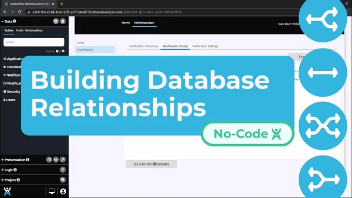Click the shield icon in the Data header
This screenshot has width=352, height=198.
click(56, 21)
